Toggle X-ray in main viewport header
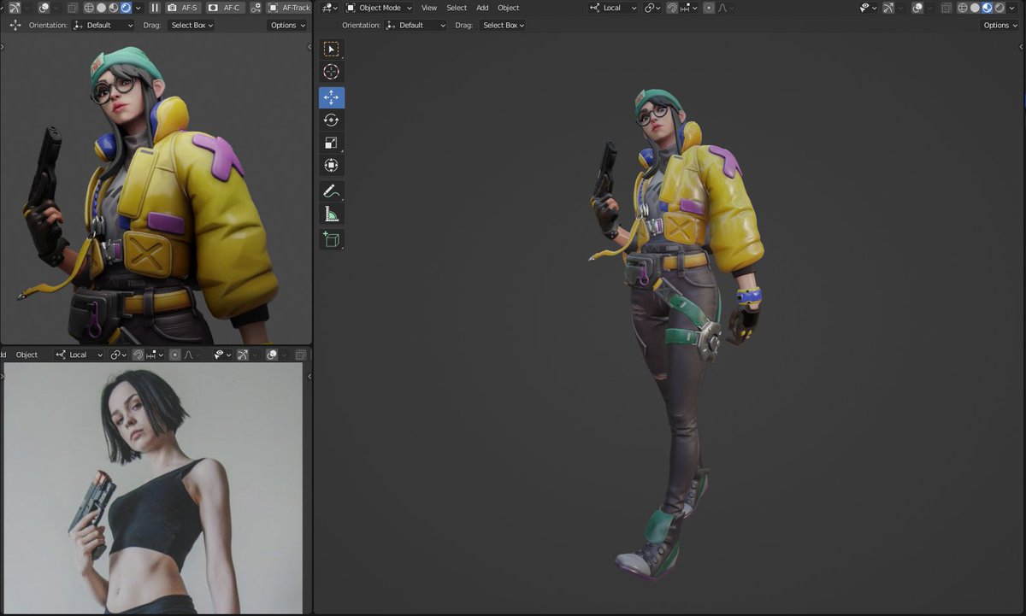Image resolution: width=1026 pixels, height=616 pixels. tap(947, 8)
